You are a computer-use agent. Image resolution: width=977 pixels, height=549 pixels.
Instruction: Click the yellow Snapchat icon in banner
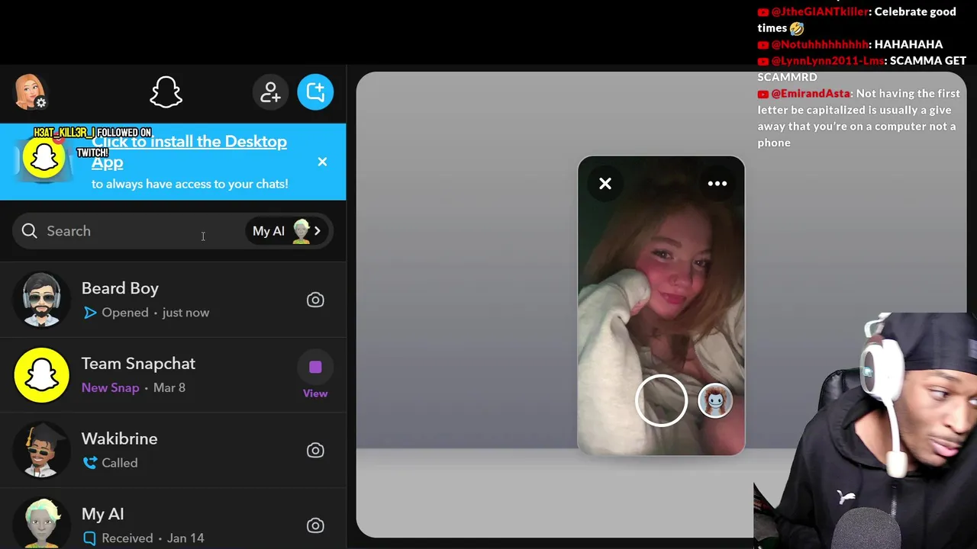point(44,159)
